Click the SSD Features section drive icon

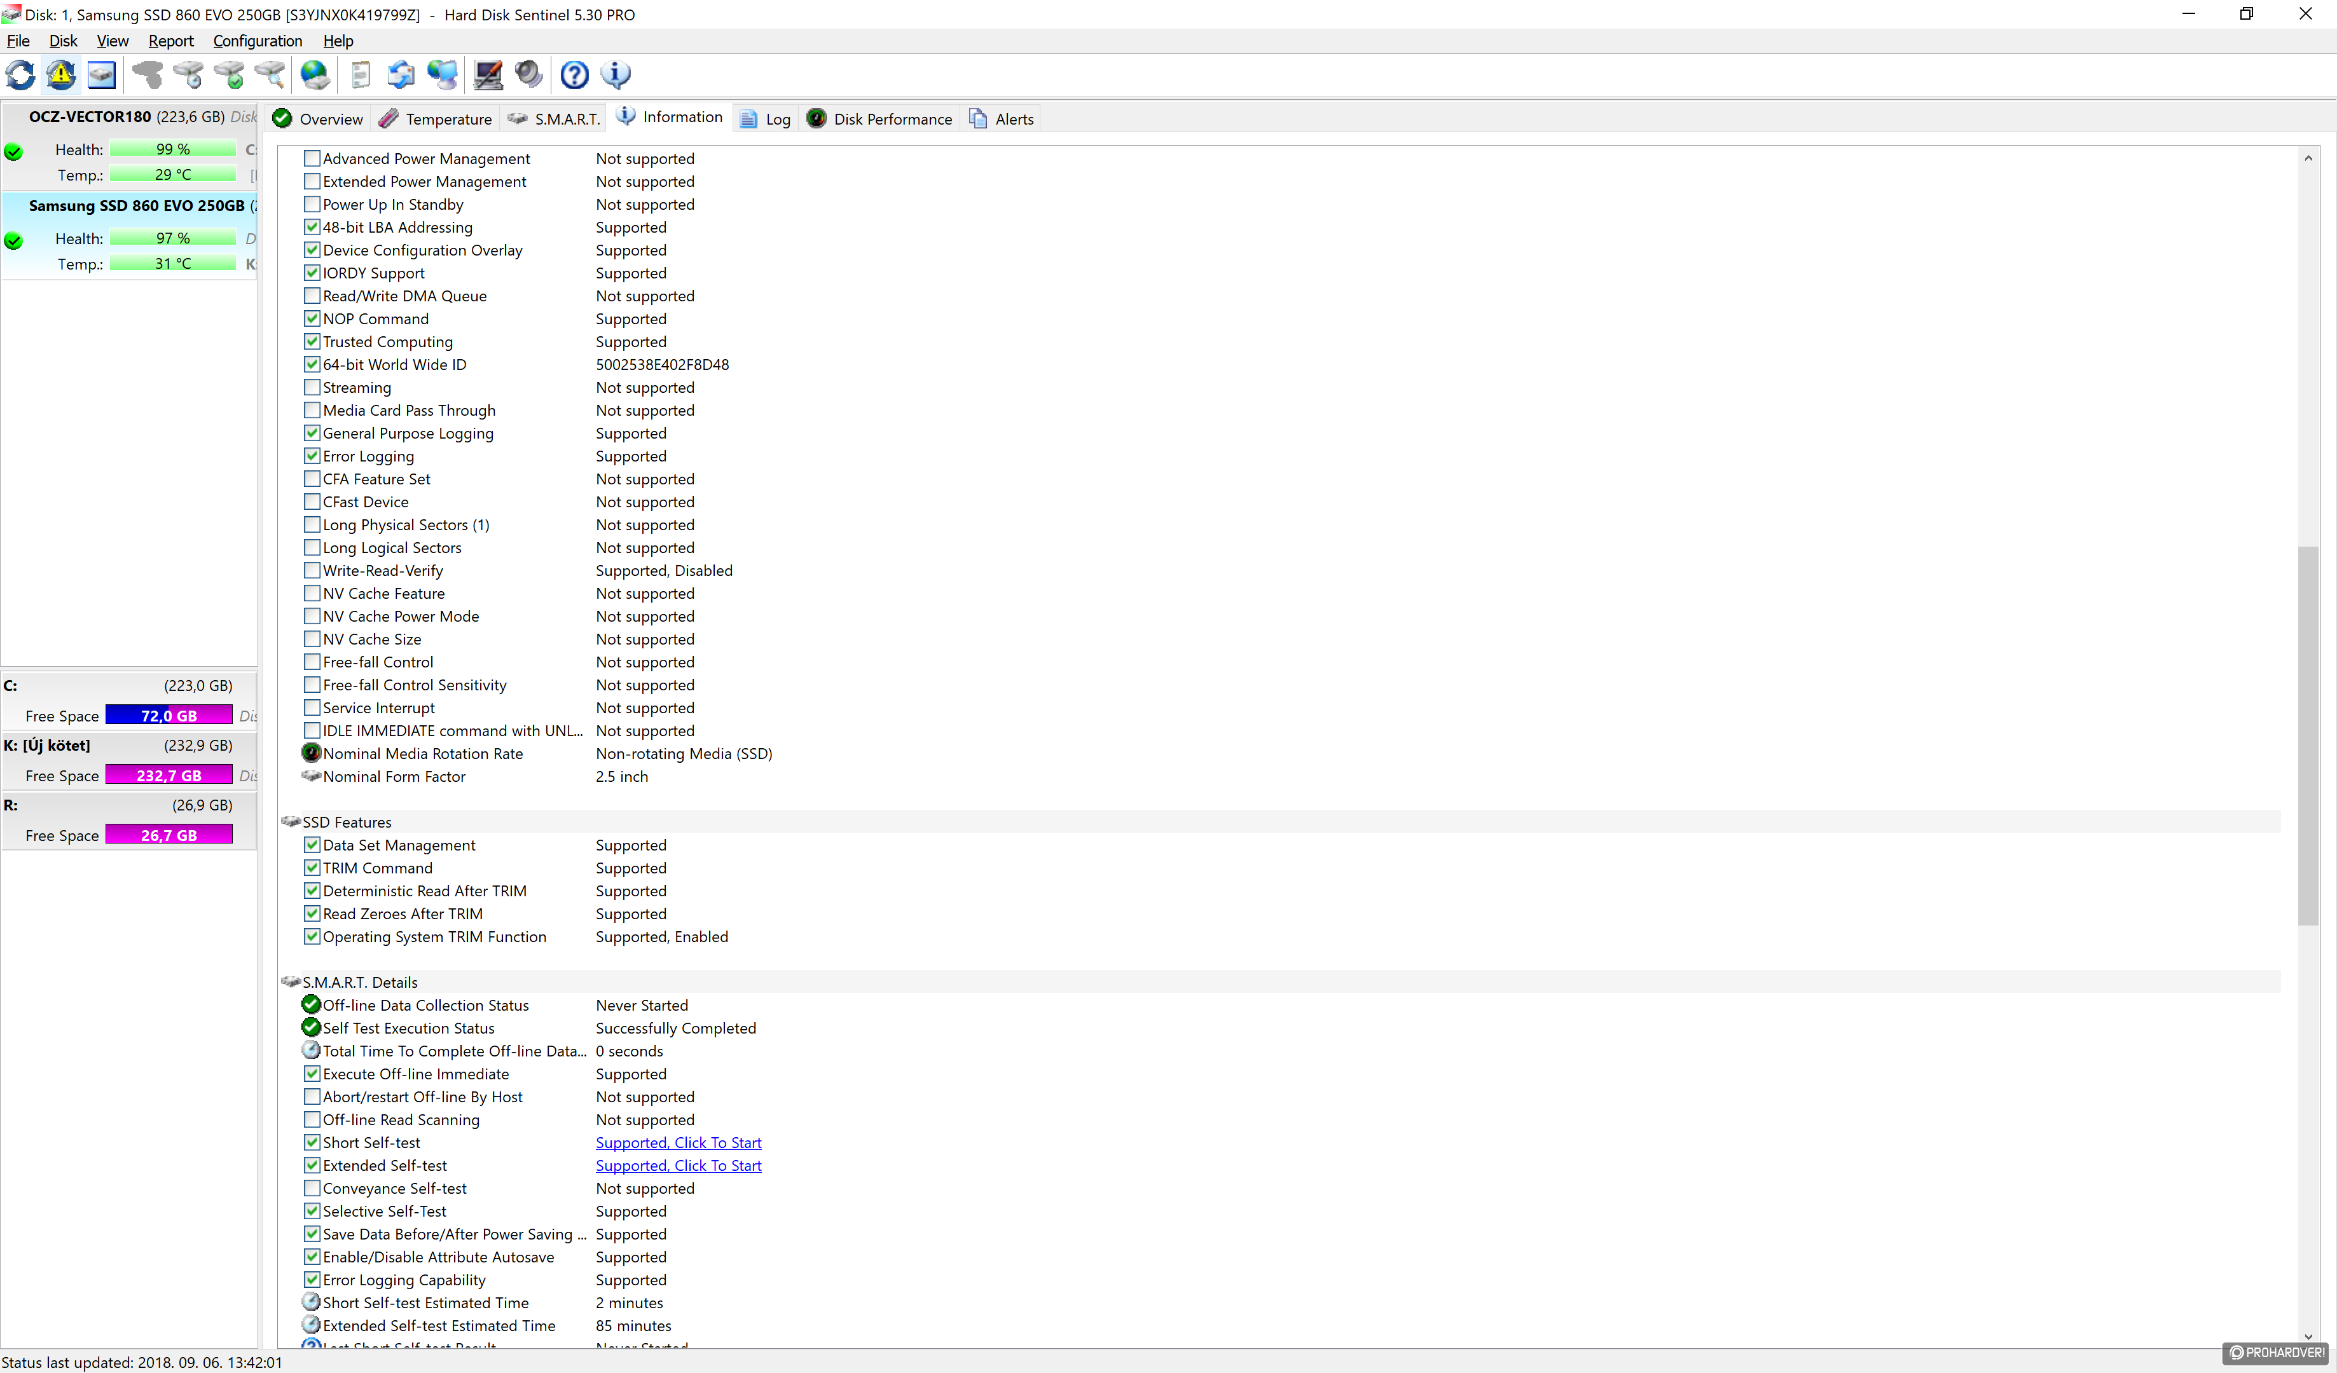pos(291,821)
